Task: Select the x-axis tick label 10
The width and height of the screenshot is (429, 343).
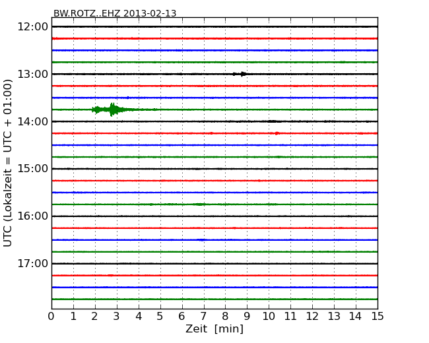Action: click(x=269, y=316)
